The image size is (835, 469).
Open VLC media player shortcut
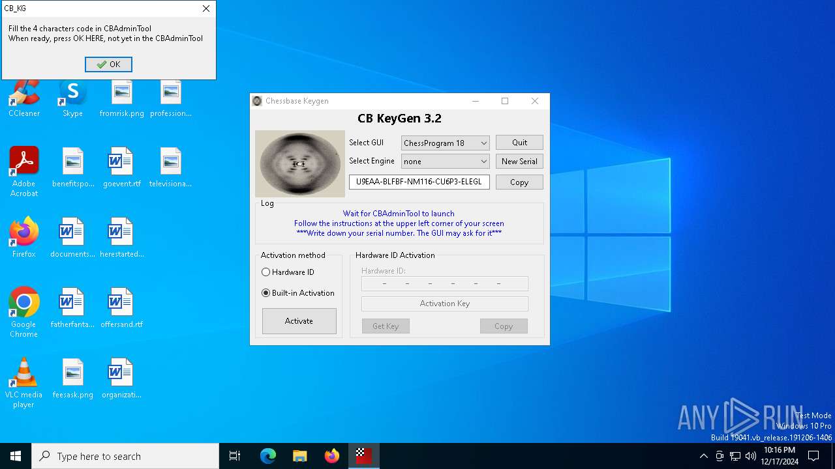(24, 383)
